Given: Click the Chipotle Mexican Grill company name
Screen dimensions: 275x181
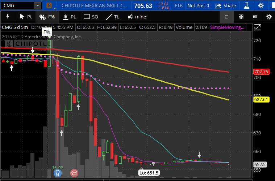Looking at the screenshot, I should [x=94, y=5].
